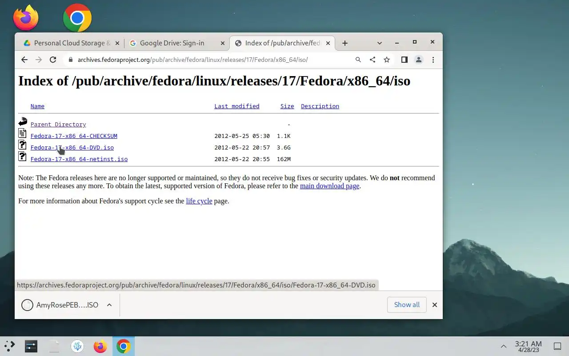Viewport: 569px width, 356px height.
Task: Expand the tab search dropdown
Action: [x=379, y=43]
